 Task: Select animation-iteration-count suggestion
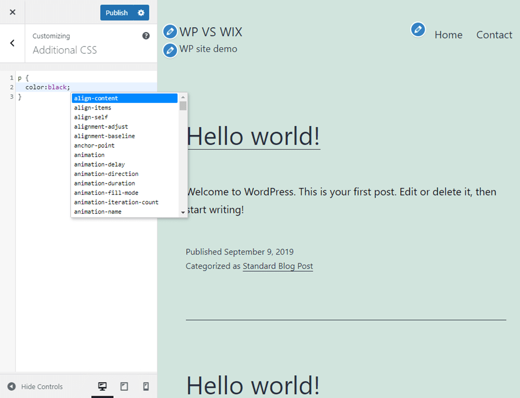point(125,203)
